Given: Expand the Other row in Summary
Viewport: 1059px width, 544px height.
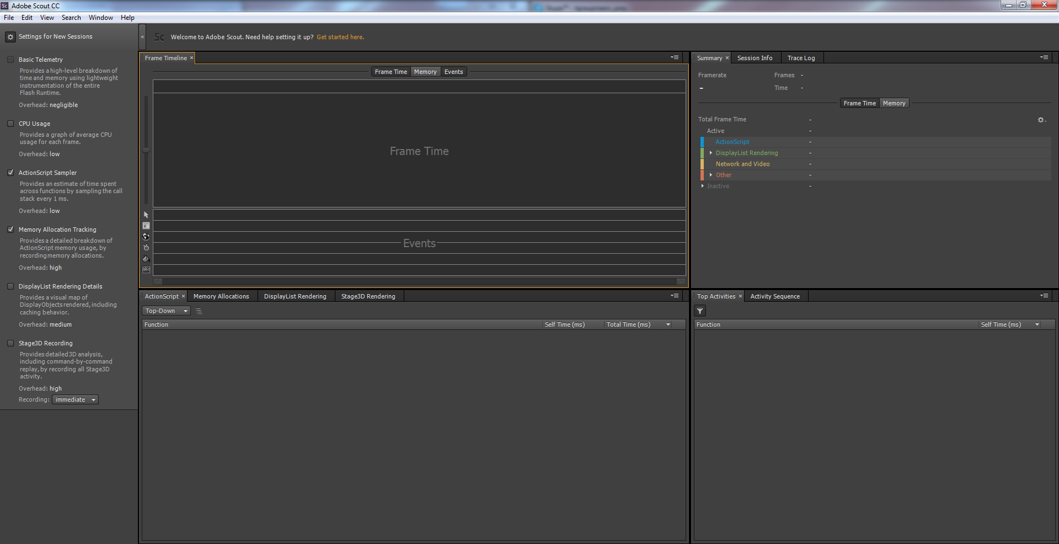Looking at the screenshot, I should [x=710, y=175].
